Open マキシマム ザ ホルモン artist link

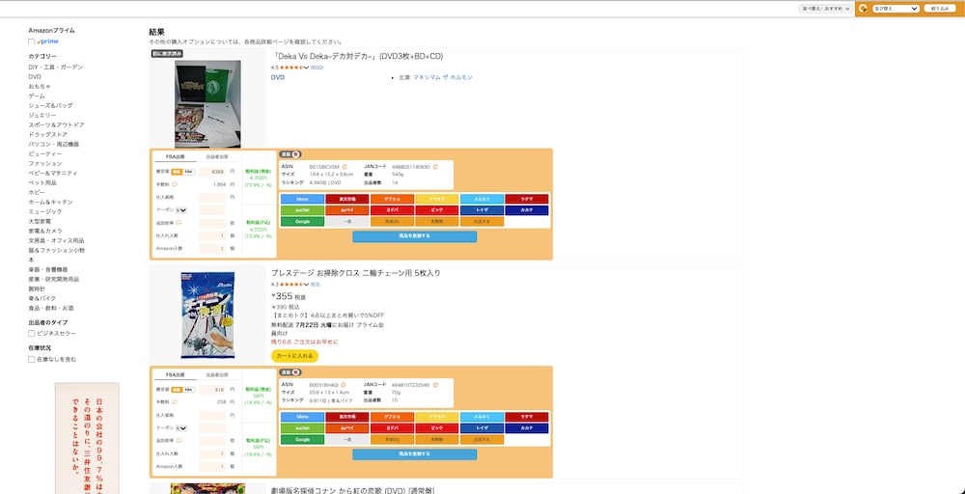443,77
